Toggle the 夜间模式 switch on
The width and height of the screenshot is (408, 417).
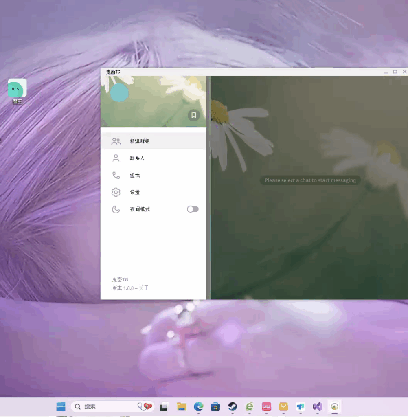pyautogui.click(x=192, y=209)
